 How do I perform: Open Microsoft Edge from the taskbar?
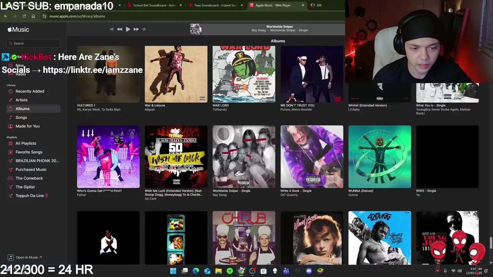[196, 271]
